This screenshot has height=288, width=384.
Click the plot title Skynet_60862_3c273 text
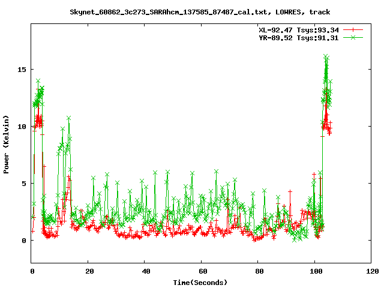pos(200,12)
